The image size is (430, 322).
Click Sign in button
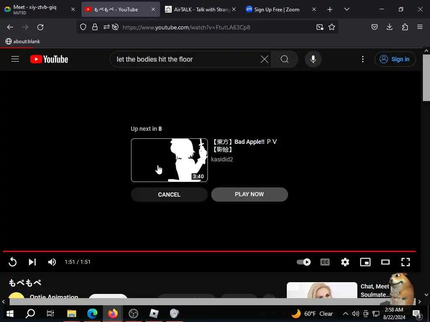click(395, 59)
